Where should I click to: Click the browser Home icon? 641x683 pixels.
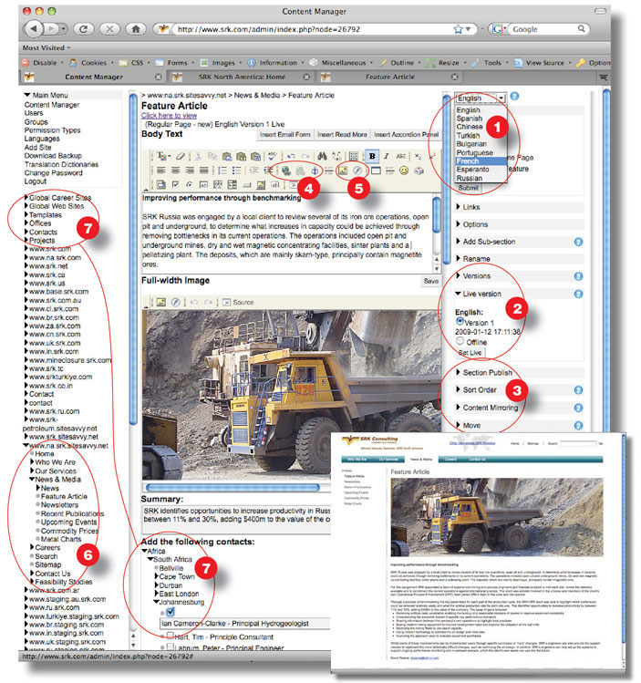[136, 29]
